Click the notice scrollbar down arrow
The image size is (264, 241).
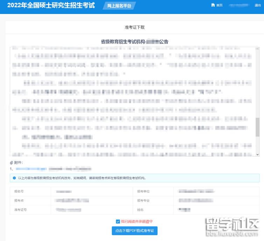point(257,154)
